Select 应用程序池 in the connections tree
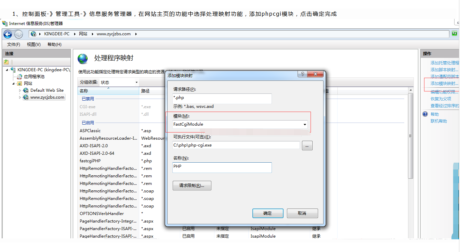 tap(34, 77)
